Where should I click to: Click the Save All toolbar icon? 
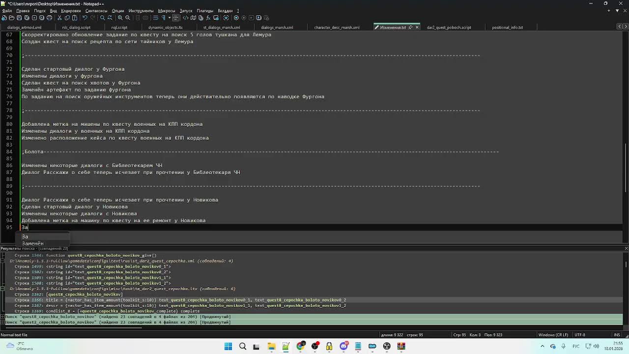tap(27, 18)
